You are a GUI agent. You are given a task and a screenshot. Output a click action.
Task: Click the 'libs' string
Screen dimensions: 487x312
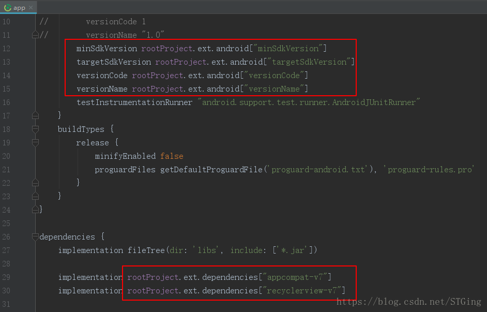click(207, 250)
